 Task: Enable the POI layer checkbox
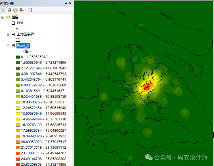coord(13,23)
